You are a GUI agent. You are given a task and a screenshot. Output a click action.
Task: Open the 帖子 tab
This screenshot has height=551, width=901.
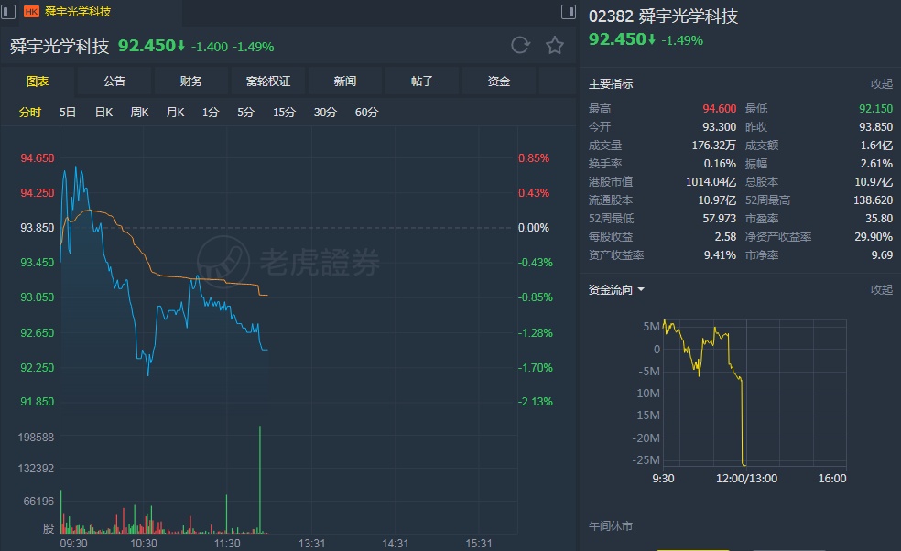coord(422,81)
